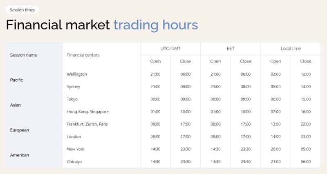Click the Tokyo financial center
327x174 pixels.
click(x=72, y=99)
